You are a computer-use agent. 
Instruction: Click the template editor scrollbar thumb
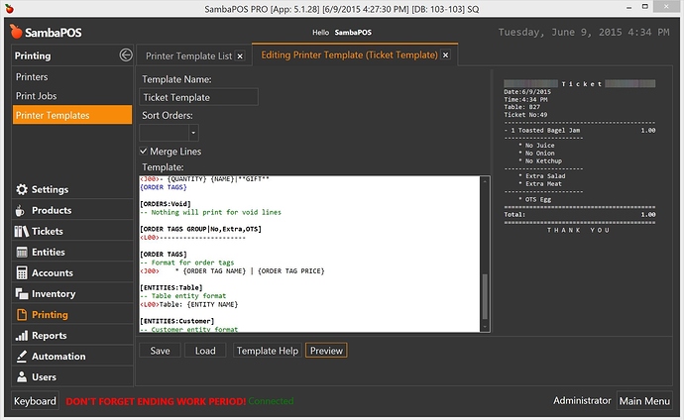485,297
